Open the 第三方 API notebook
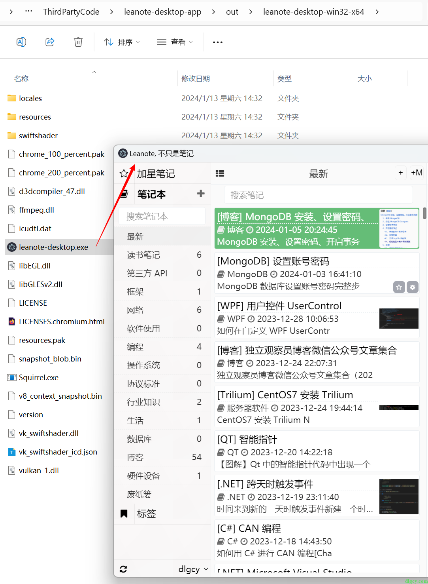This screenshot has height=584, width=428. (x=162, y=273)
